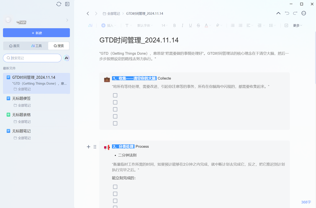The image size is (316, 208).
Task: Click the note title GTD时间管理_2024.11.14
Action: click(139, 40)
